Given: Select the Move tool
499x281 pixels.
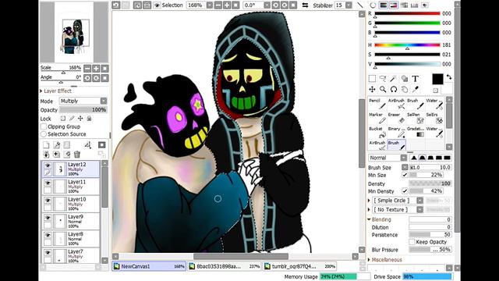Looking at the screenshot, I should (372, 89).
